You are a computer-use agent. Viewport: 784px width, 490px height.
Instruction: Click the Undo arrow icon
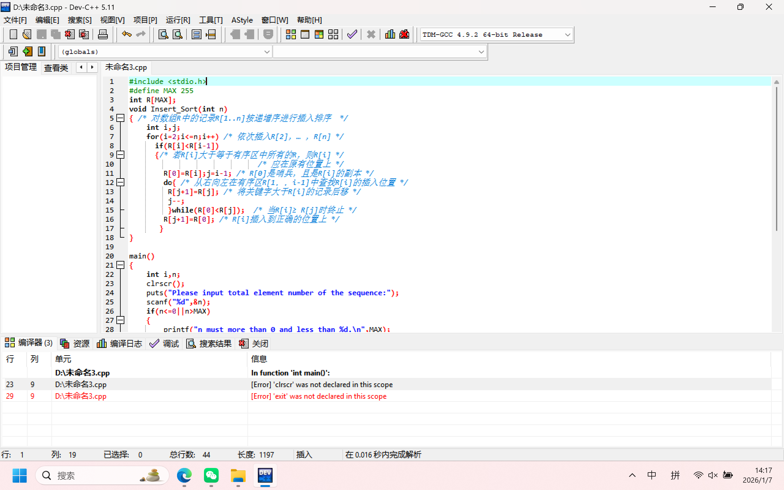[x=126, y=34]
